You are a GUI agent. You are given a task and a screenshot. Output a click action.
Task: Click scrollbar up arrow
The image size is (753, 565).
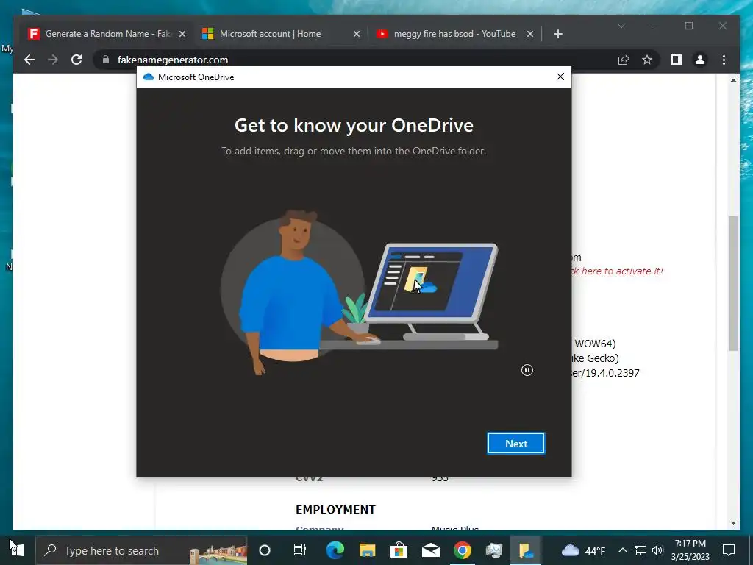[733, 80]
